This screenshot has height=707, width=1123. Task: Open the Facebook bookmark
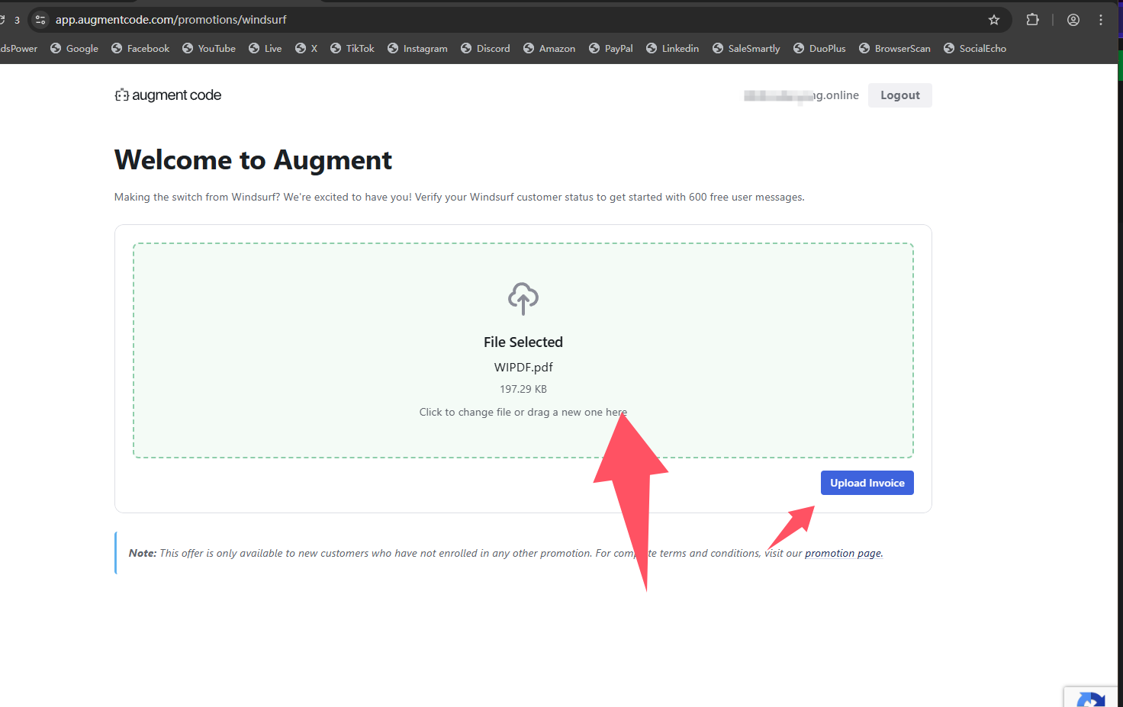click(140, 48)
